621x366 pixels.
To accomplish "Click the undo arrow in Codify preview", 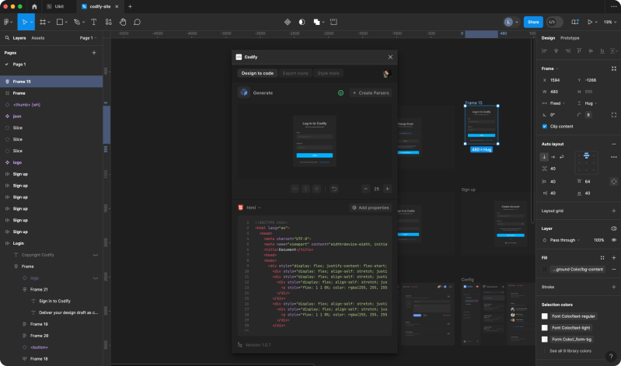I will [334, 189].
